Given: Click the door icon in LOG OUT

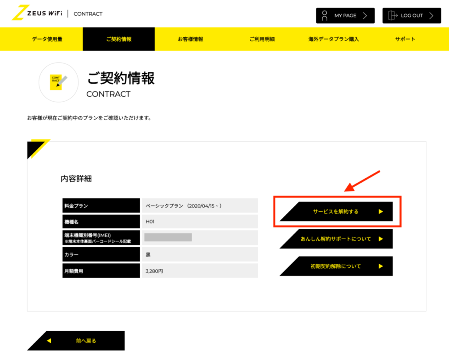Looking at the screenshot, I should pyautogui.click(x=392, y=15).
